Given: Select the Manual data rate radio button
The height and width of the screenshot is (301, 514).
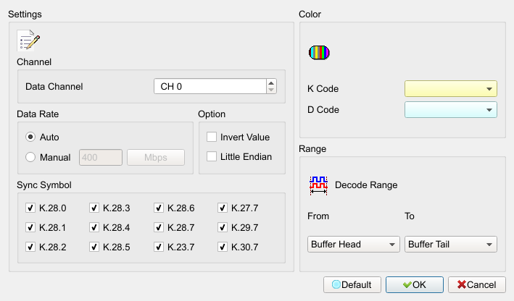Looking at the screenshot, I should coord(30,157).
